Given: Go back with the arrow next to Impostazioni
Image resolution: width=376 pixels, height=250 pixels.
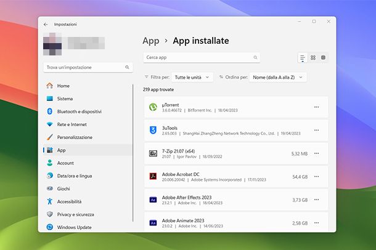Looking at the screenshot, I should click(x=46, y=25).
